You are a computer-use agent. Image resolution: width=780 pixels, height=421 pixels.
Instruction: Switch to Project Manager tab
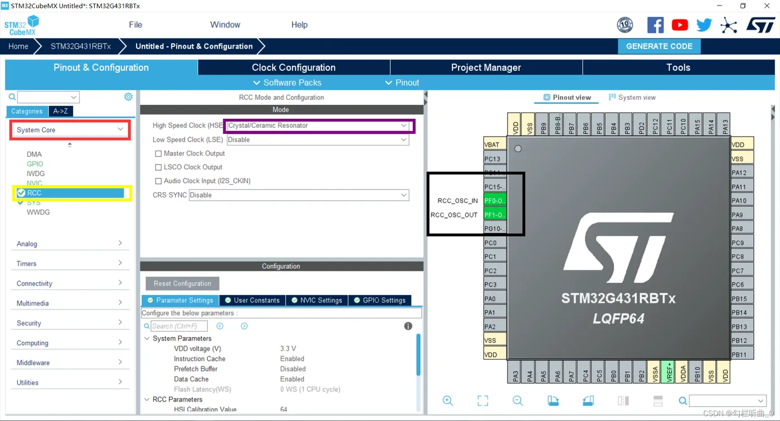click(x=486, y=67)
